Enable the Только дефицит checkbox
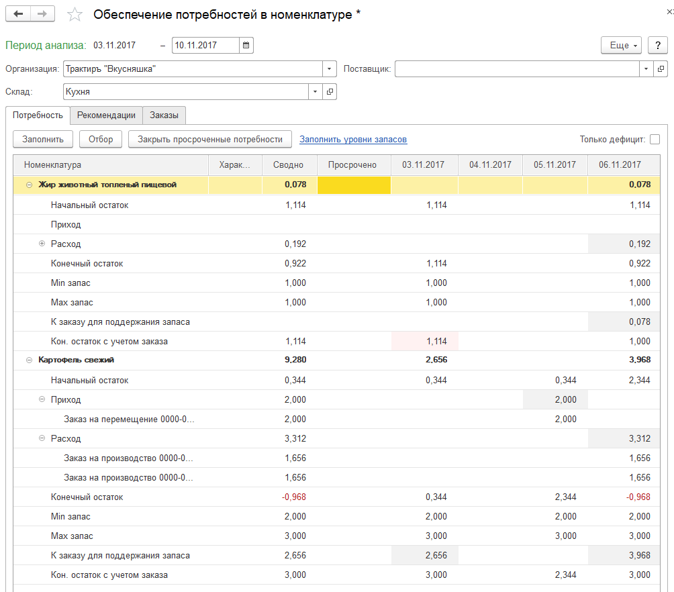This screenshot has width=674, height=592. (655, 140)
